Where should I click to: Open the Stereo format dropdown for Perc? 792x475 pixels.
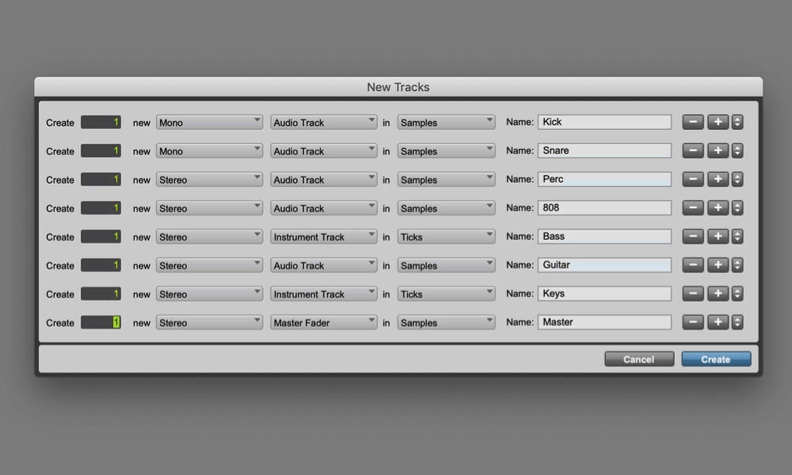coord(209,180)
